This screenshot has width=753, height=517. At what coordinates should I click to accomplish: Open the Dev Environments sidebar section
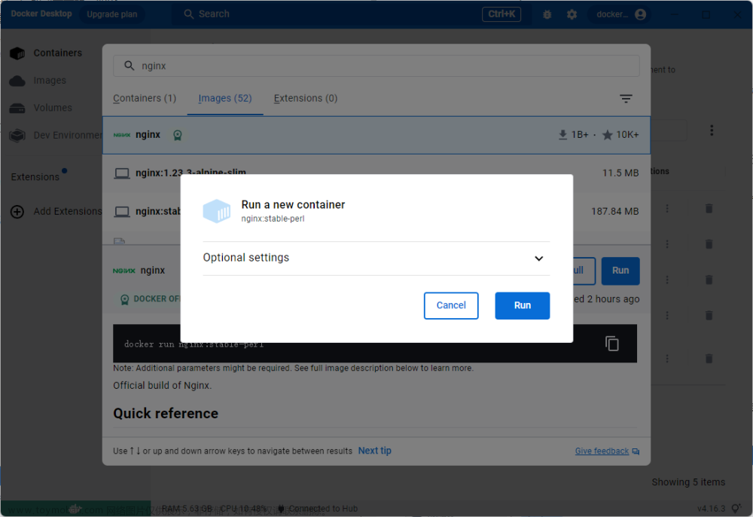(55, 136)
